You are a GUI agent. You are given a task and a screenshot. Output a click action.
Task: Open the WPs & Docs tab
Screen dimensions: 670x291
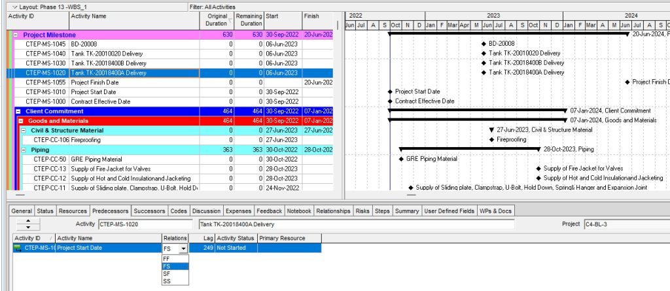click(x=495, y=211)
